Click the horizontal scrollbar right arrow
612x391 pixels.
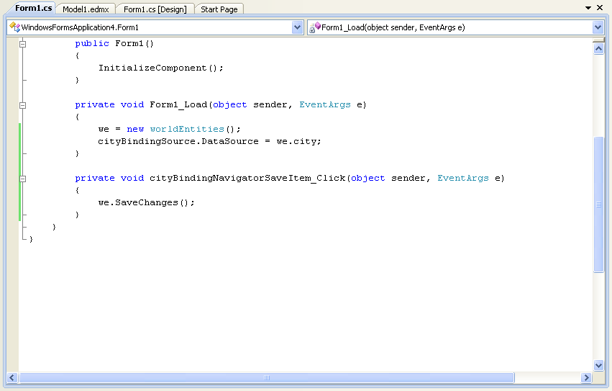[x=586, y=377]
